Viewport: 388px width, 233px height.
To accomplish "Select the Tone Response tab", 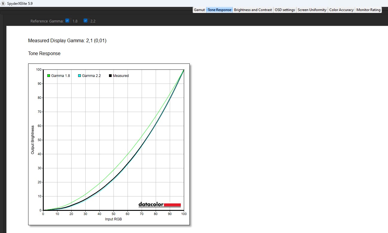I will (x=219, y=10).
